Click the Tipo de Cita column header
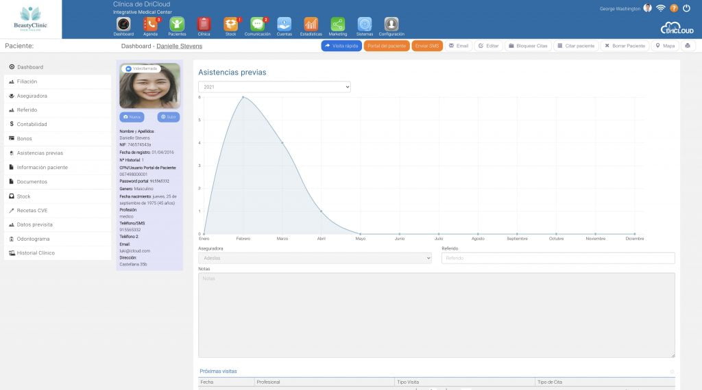The width and height of the screenshot is (702, 390). click(x=605, y=382)
